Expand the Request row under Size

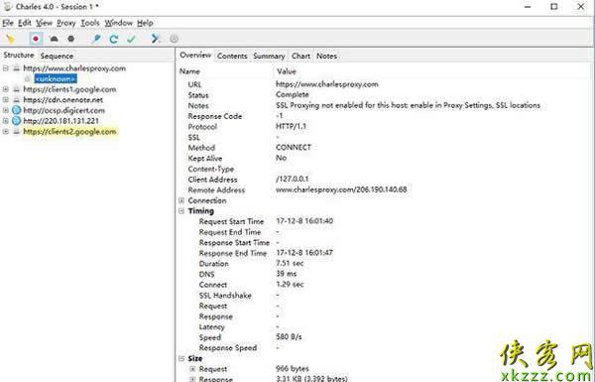coord(192,369)
